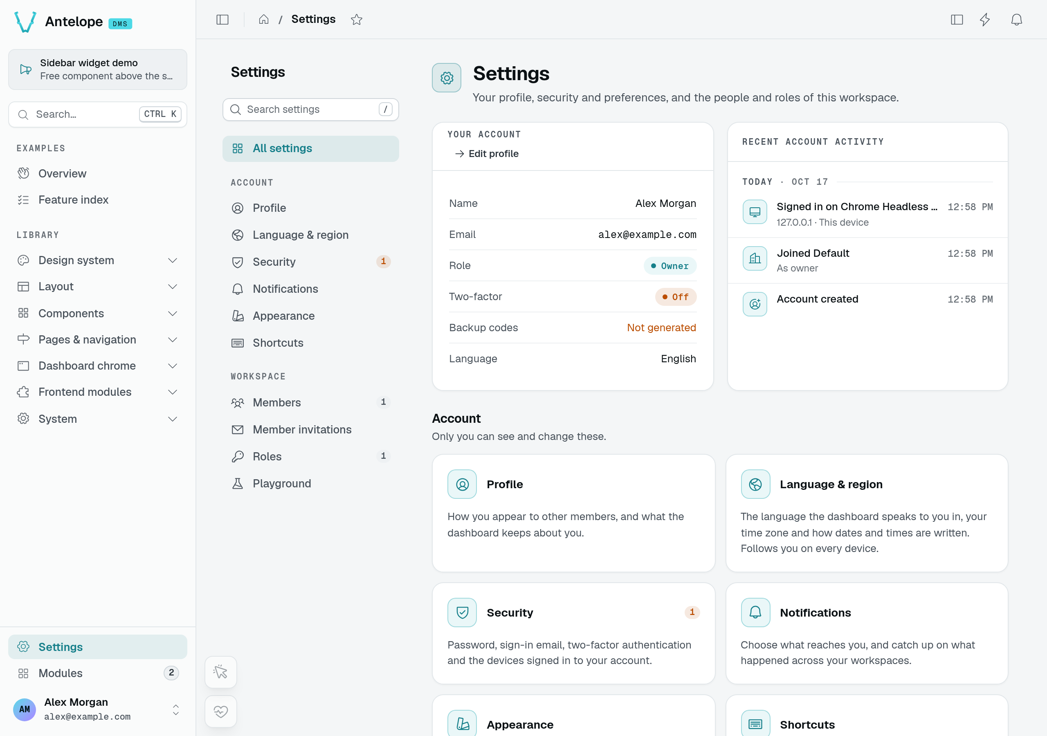Open the Profile card icon
1047x736 pixels.
tap(462, 484)
